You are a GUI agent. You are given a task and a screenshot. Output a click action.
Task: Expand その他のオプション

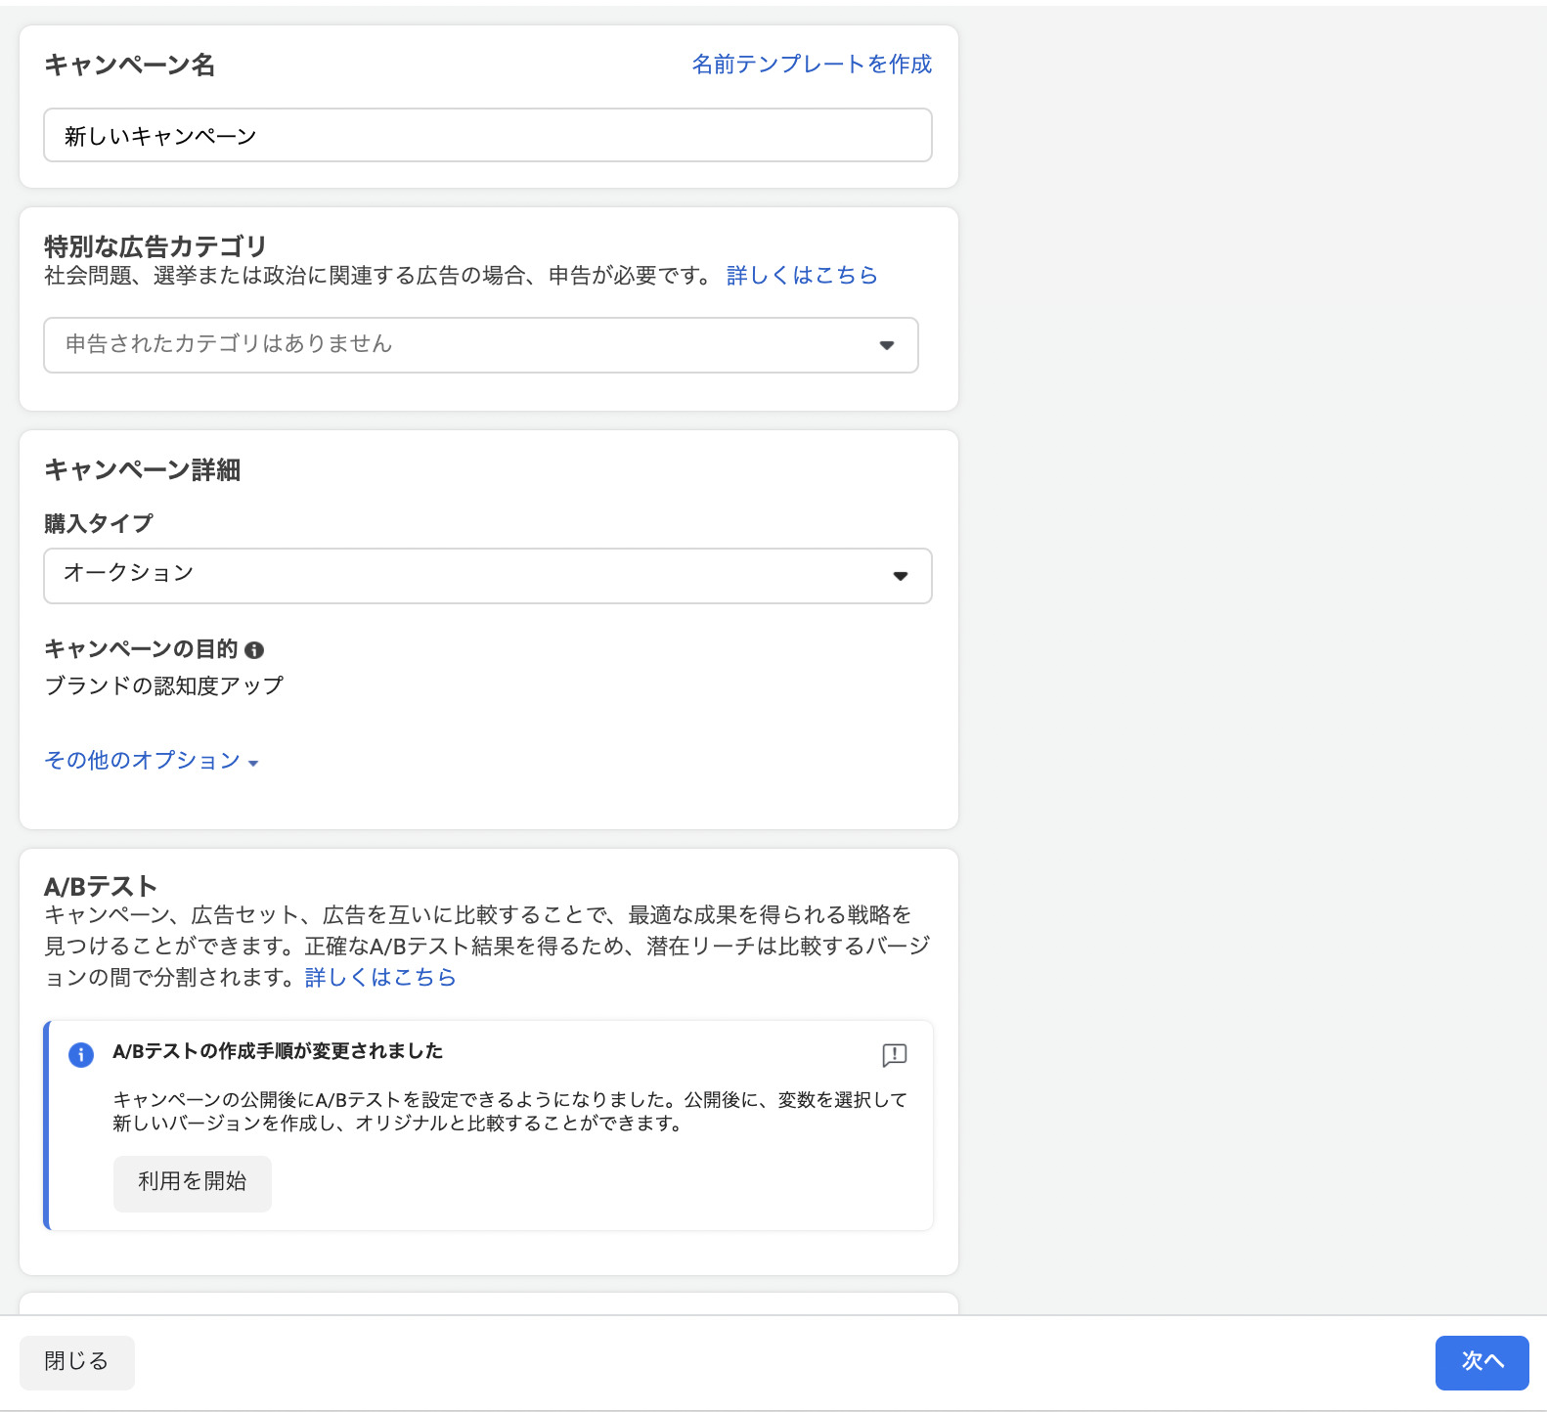tap(143, 761)
